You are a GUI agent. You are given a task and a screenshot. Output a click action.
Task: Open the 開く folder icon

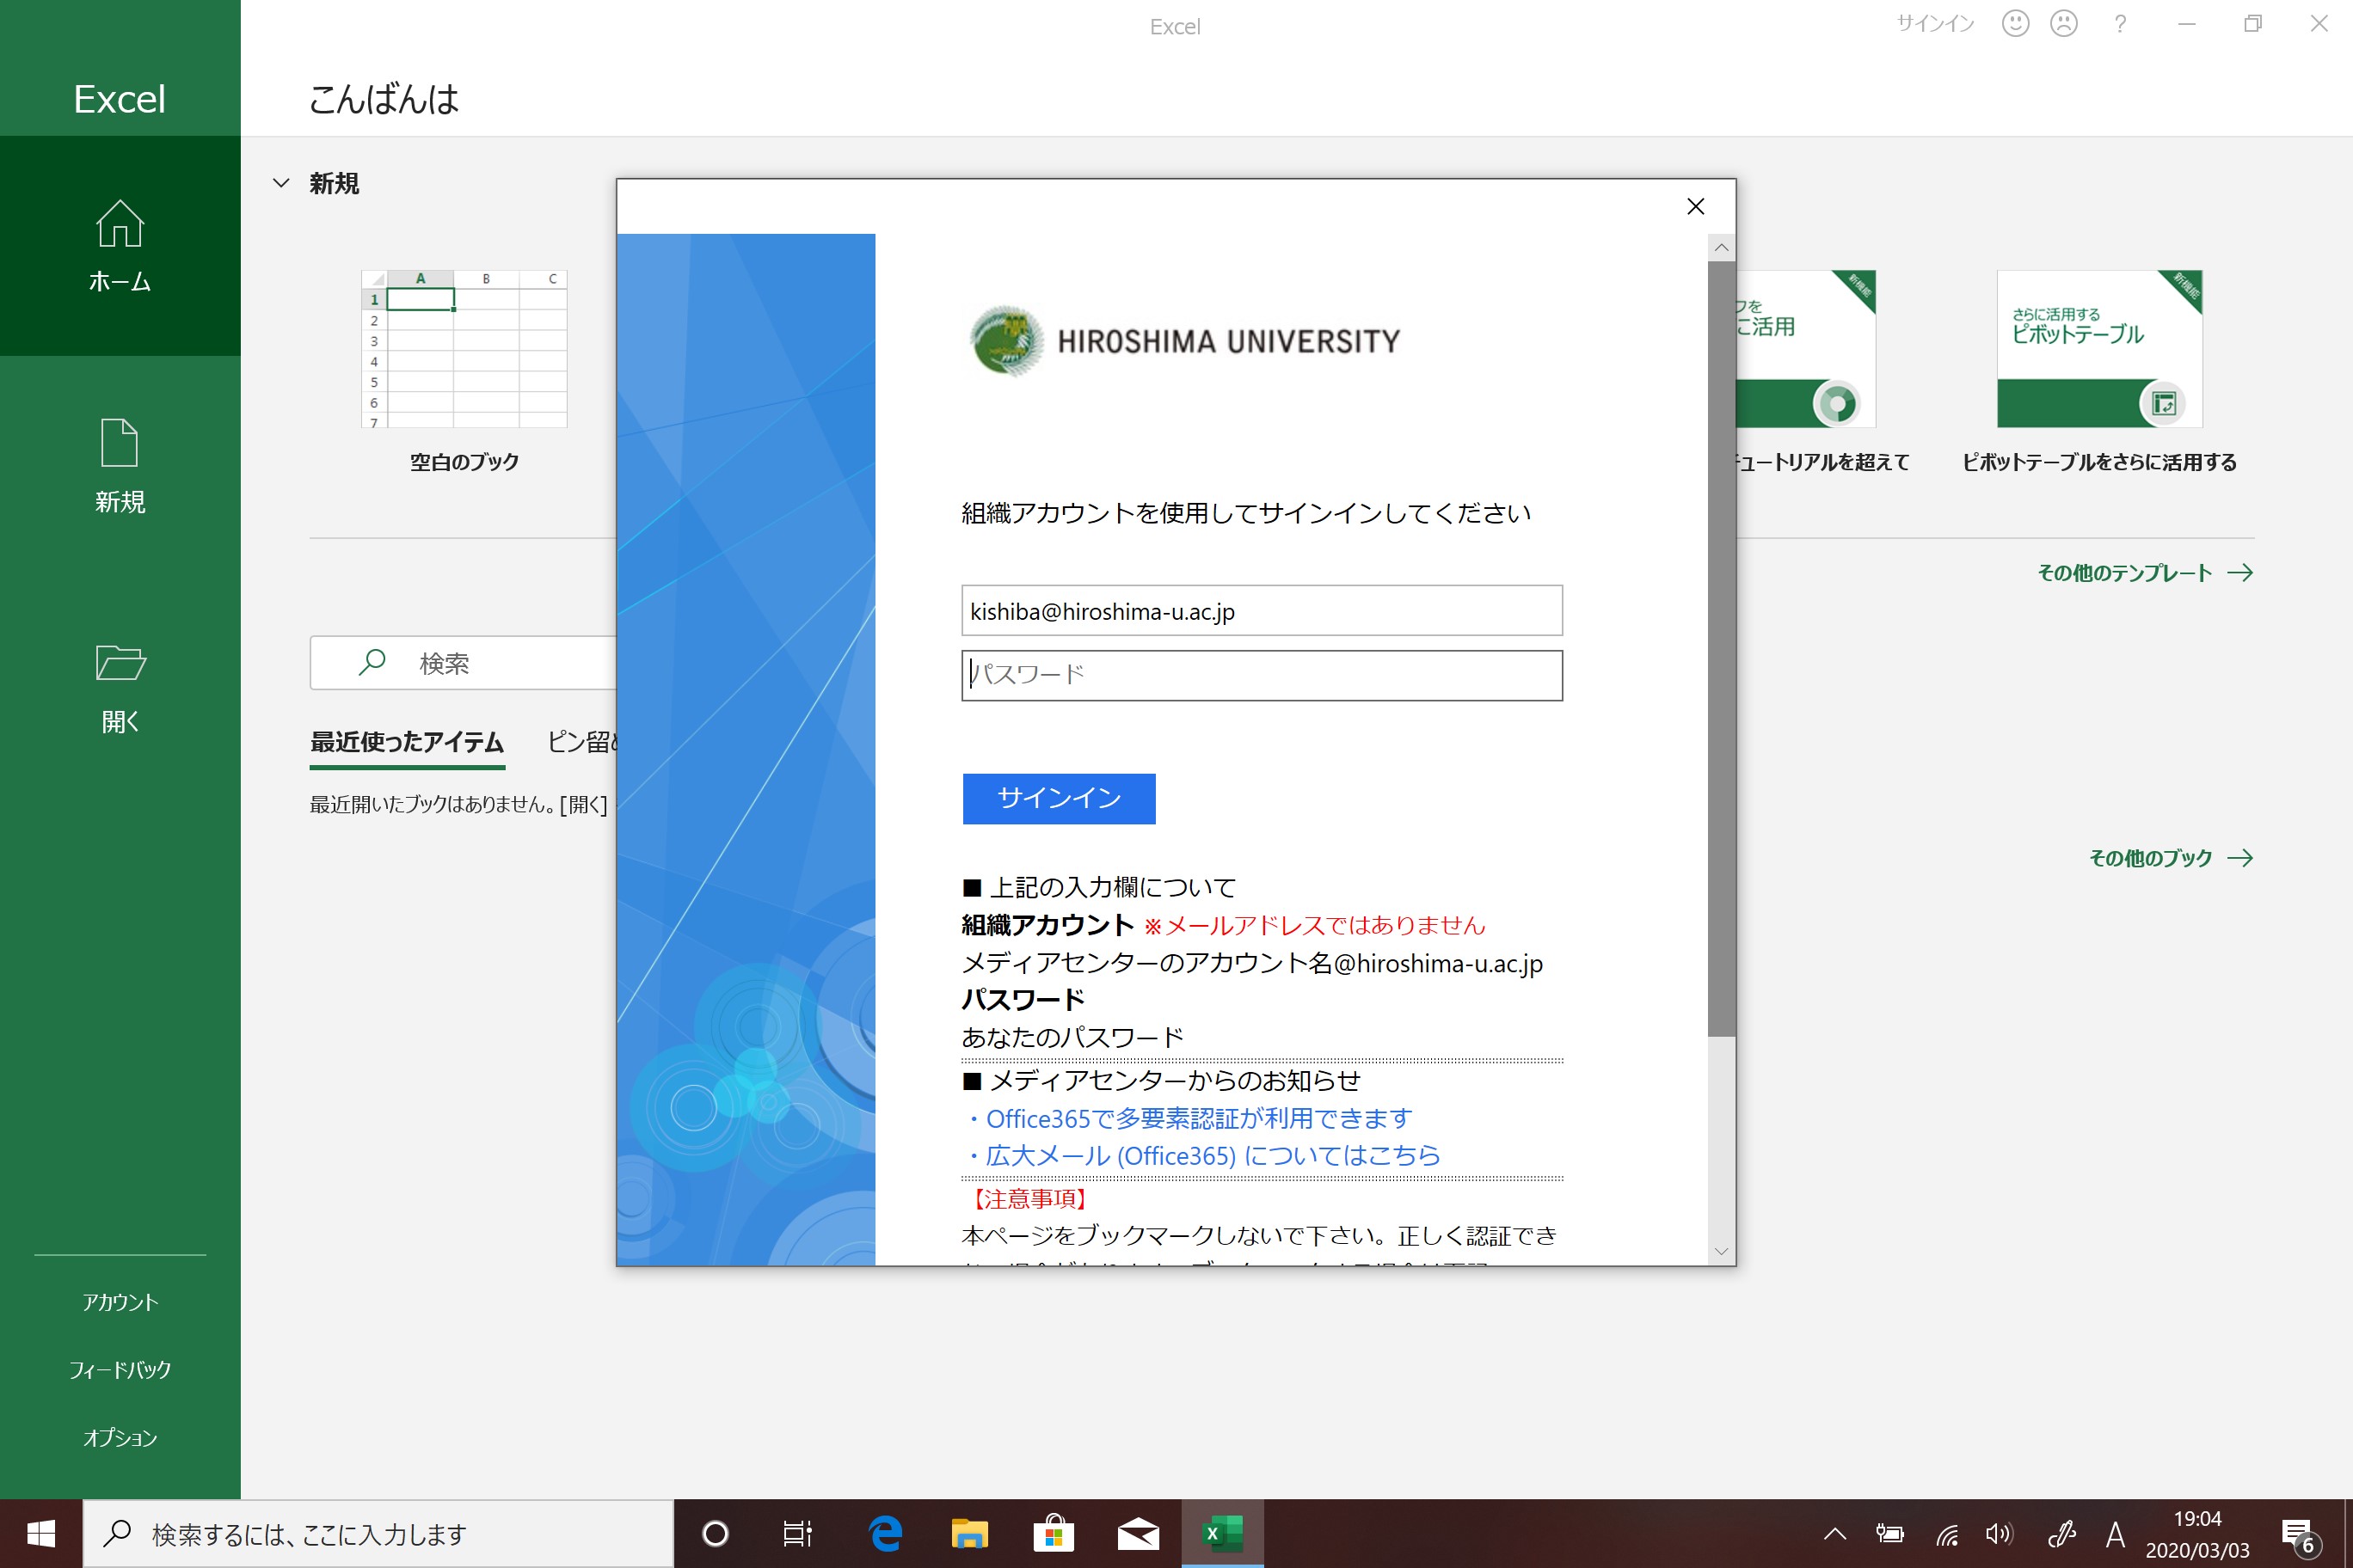[120, 662]
